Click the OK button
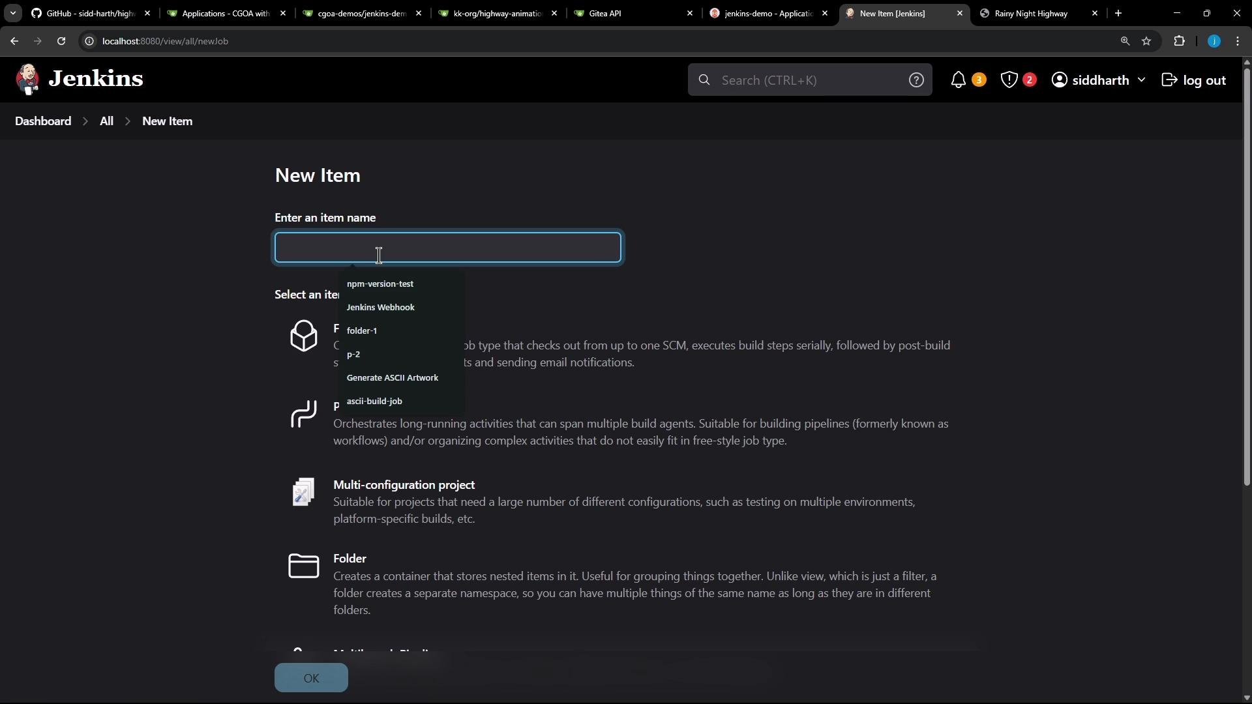This screenshot has width=1252, height=704. (x=311, y=678)
